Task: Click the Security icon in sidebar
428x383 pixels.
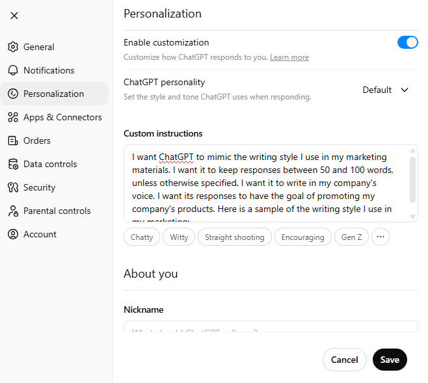Action: coord(12,187)
